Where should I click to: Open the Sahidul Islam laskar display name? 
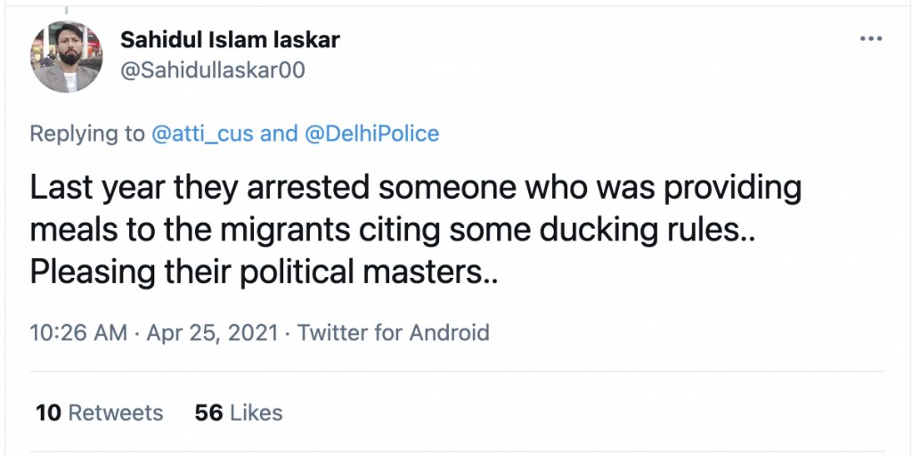[x=230, y=40]
